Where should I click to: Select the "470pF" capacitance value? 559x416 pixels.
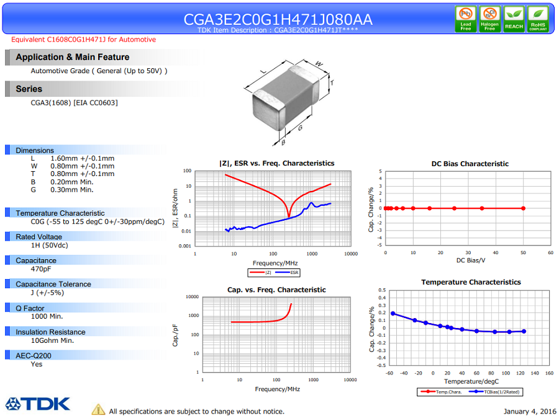click(41, 269)
